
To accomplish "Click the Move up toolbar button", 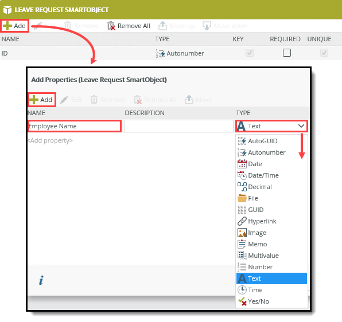I will (x=177, y=26).
